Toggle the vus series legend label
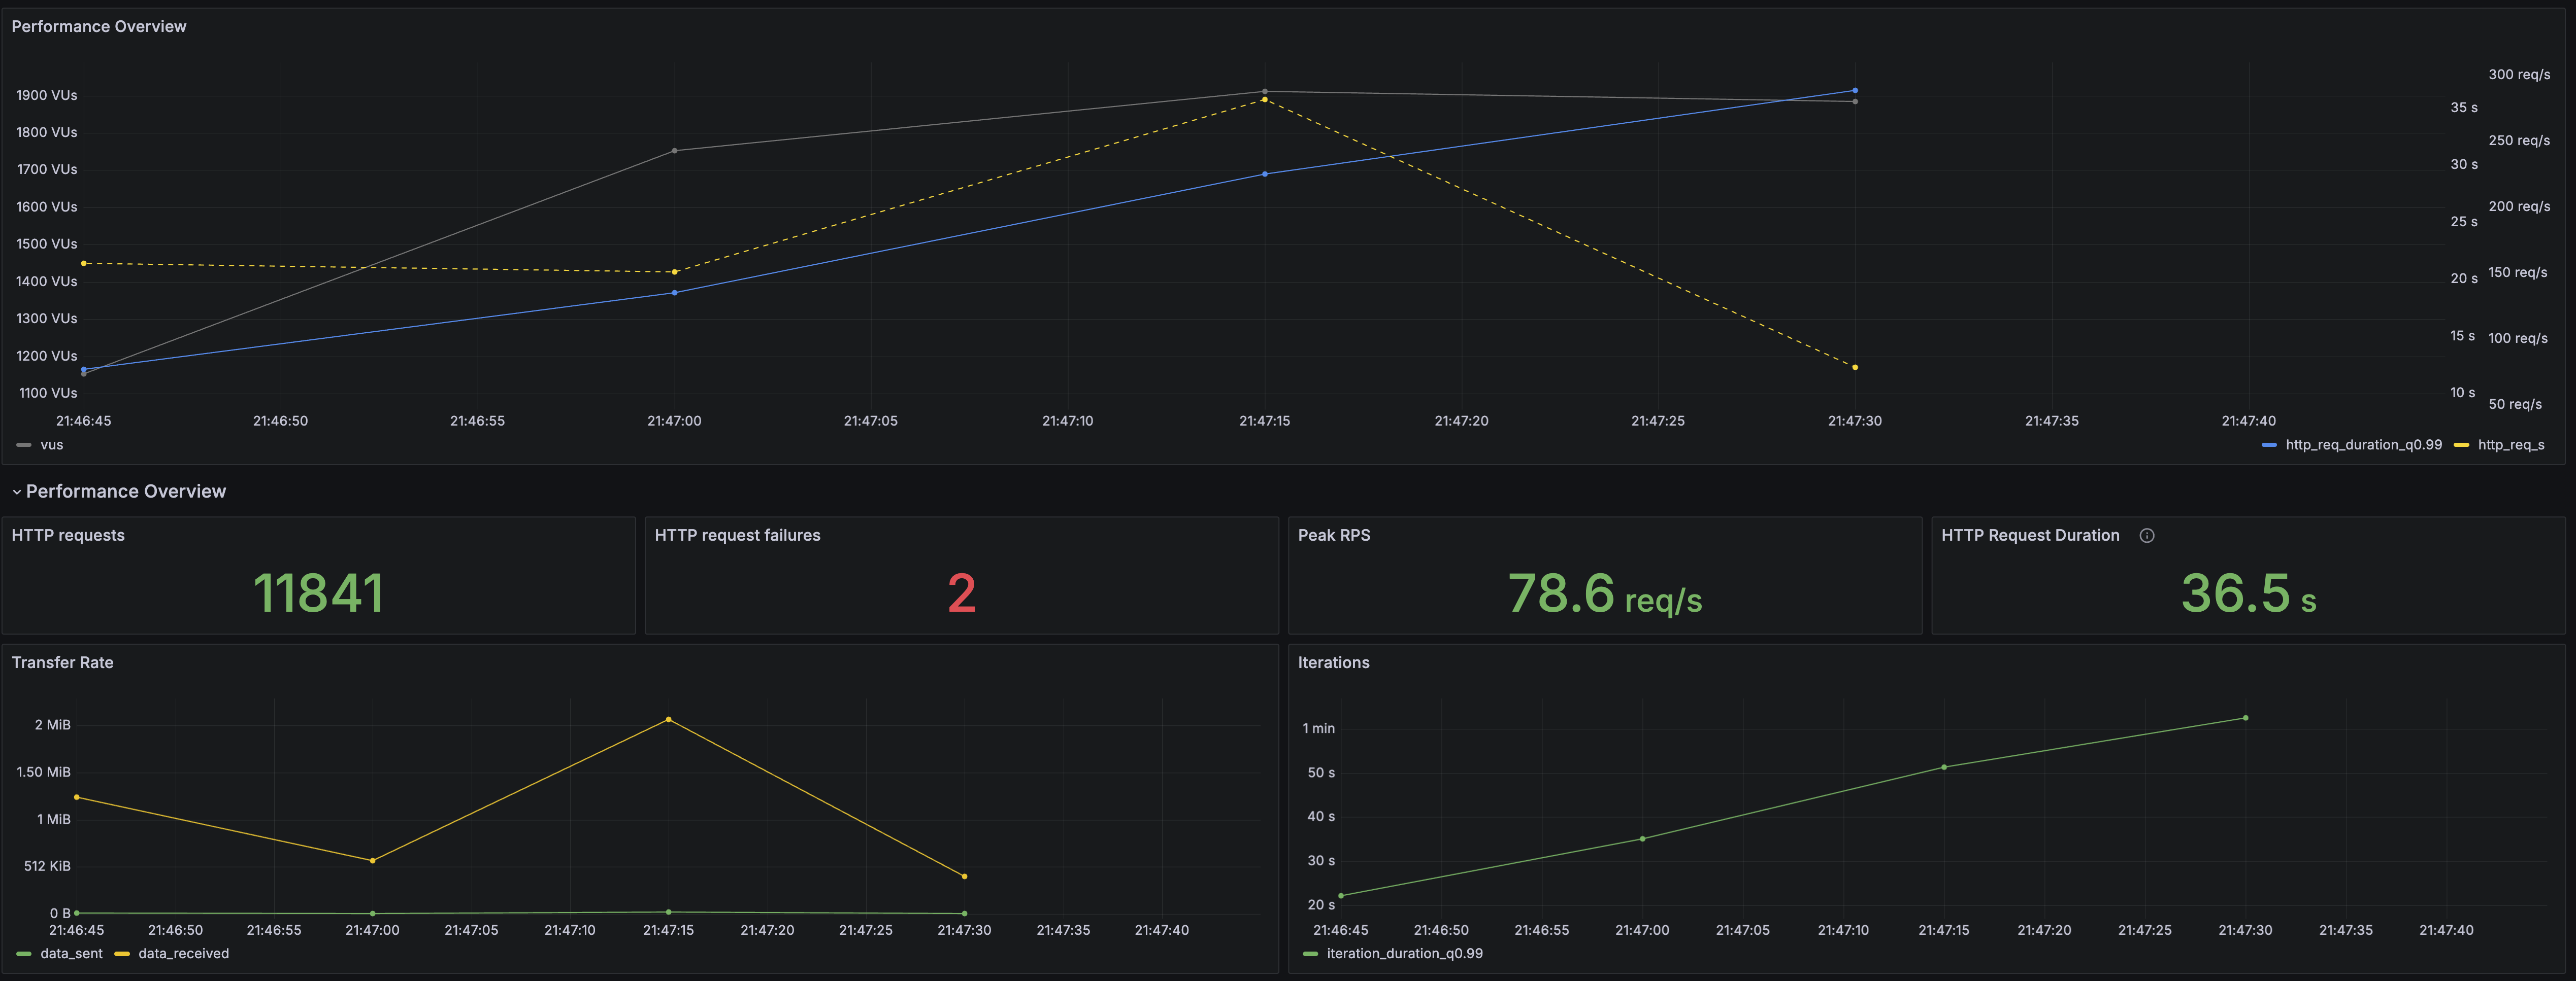The width and height of the screenshot is (2576, 981). tap(52, 444)
